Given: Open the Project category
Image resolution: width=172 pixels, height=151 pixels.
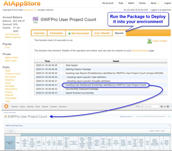Looking at the screenshot, I should coord(9,92).
